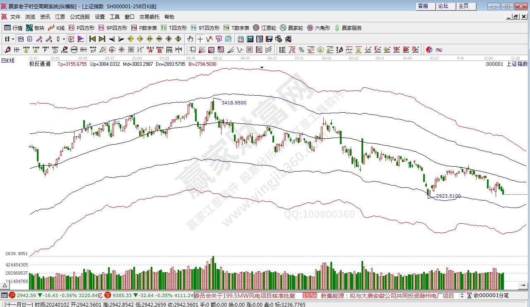Select the hand pan tool
This screenshot has width=530, height=307.
coord(190,39)
